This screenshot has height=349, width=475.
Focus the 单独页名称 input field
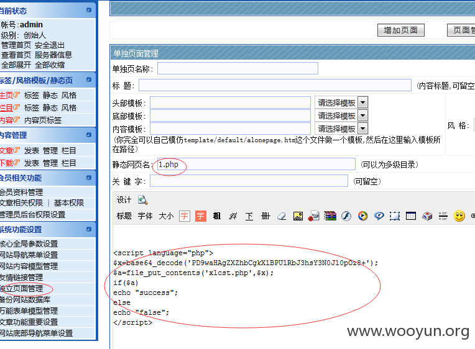click(x=237, y=68)
